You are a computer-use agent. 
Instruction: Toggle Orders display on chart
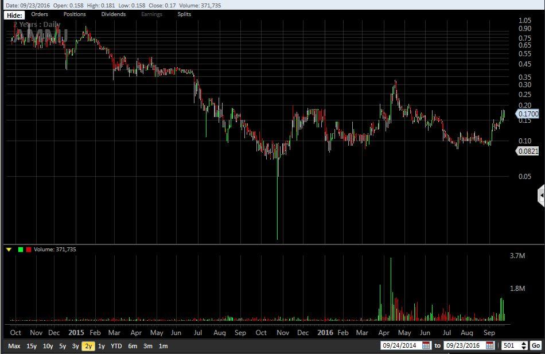pyautogui.click(x=40, y=14)
